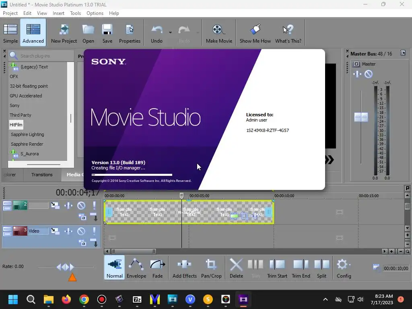Mute video track 2

(81, 205)
